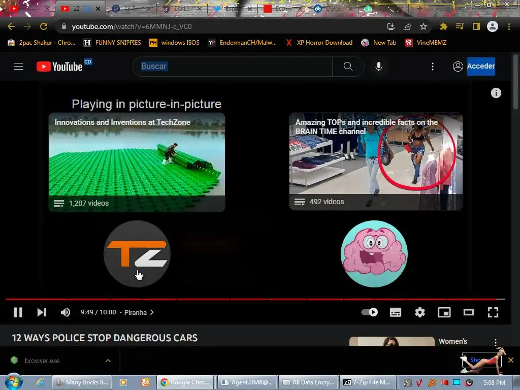Open the TechZone playlist thumbnail
This screenshot has width=520, height=390.
pyautogui.click(x=137, y=162)
